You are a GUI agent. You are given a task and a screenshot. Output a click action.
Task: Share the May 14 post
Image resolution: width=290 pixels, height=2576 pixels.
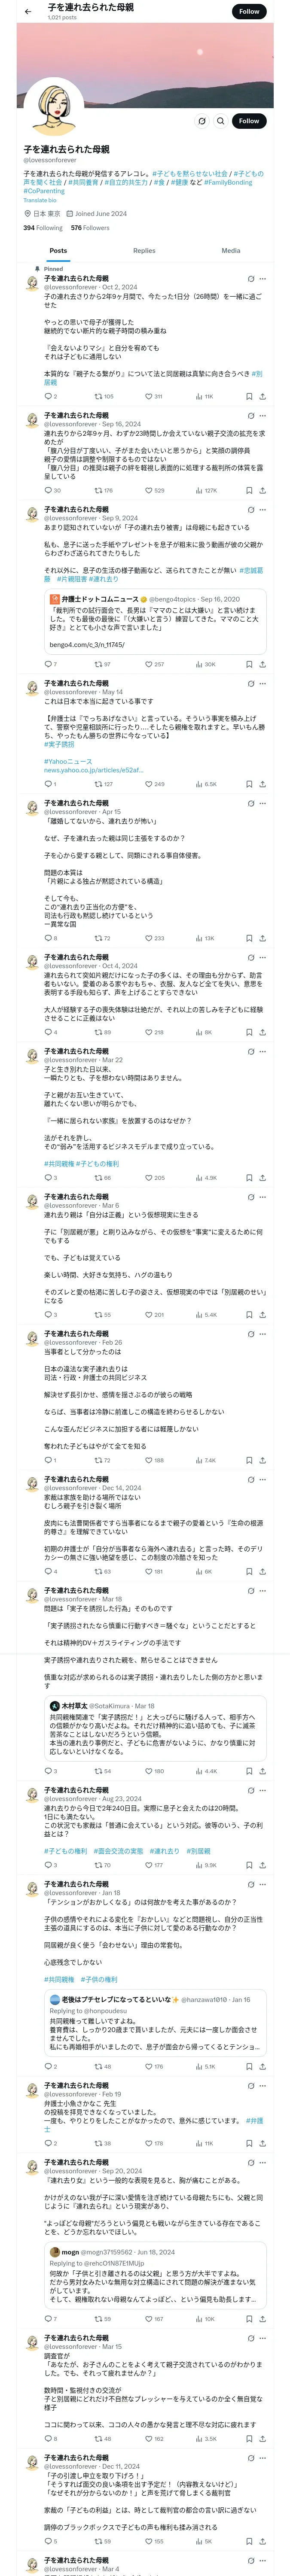tap(262, 784)
